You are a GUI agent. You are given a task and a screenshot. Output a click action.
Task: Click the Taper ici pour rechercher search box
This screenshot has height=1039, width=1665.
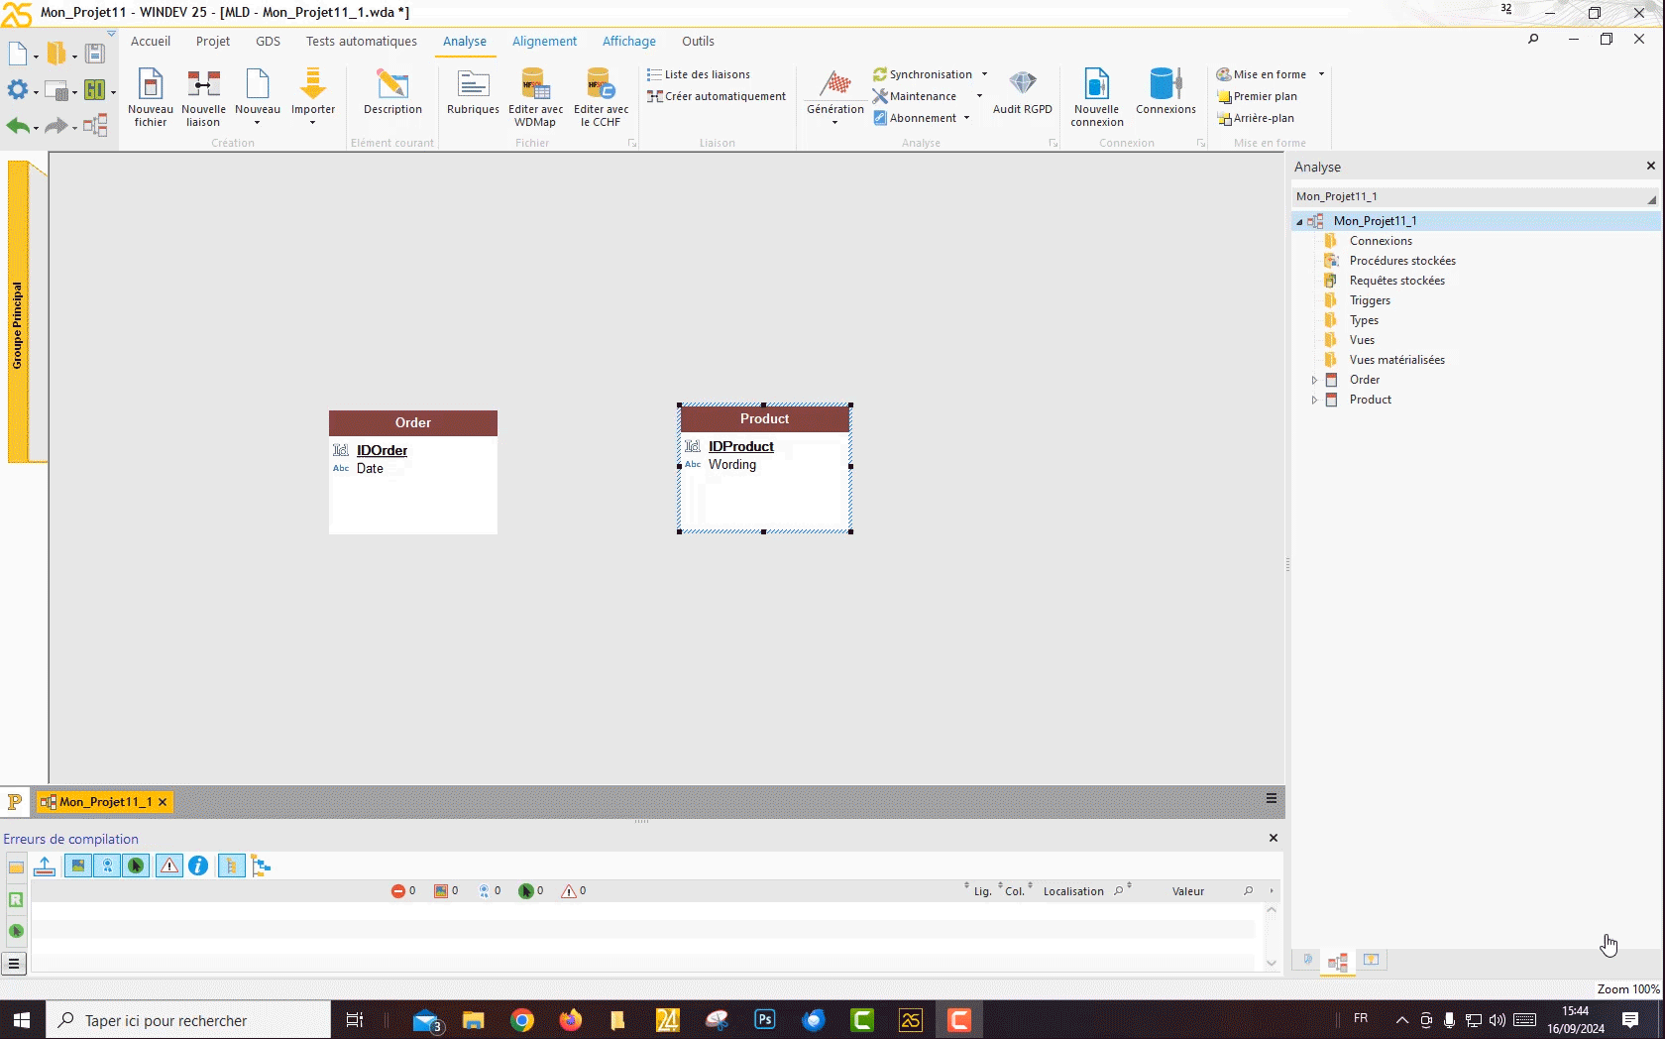[x=188, y=1019]
